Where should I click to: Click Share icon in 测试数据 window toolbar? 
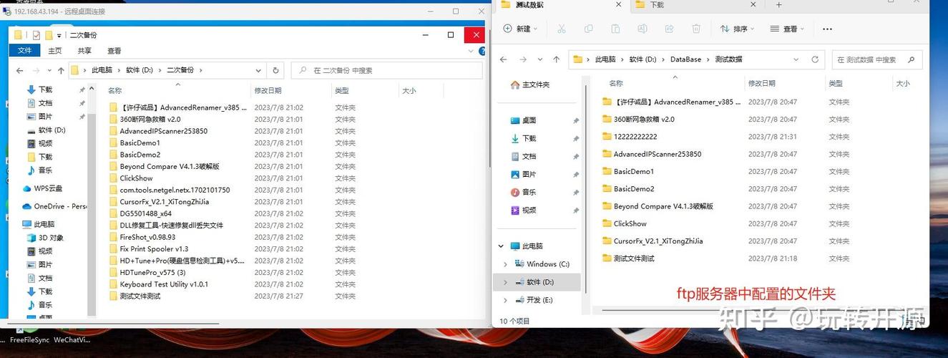click(669, 29)
